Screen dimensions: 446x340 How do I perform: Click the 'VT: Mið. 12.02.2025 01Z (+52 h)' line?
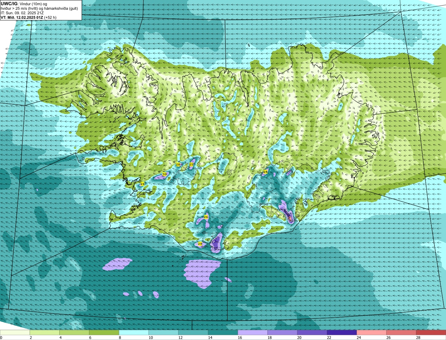tap(29, 17)
